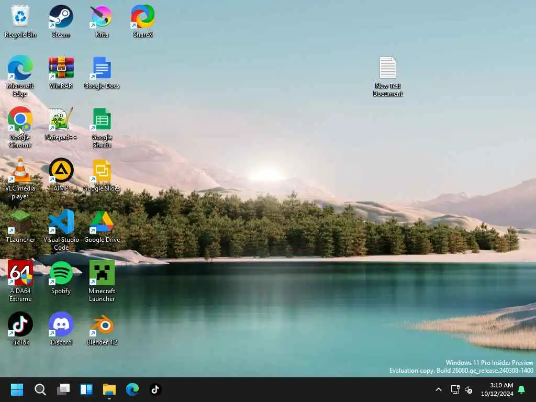536x402 pixels.
Task: Select the Spotify desktop shortcut
Action: click(61, 277)
